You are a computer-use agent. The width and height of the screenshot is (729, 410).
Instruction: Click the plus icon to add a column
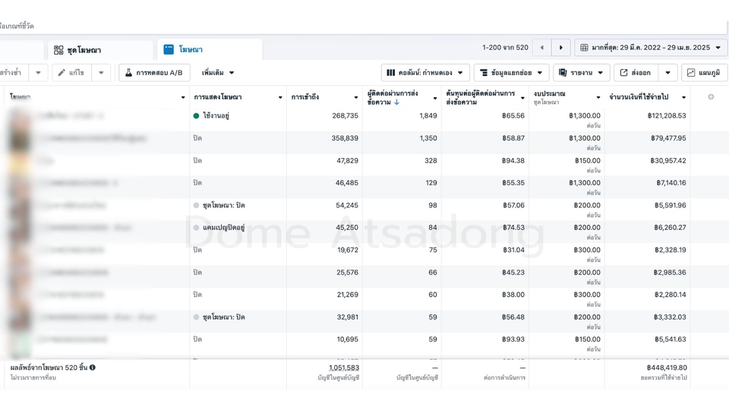pyautogui.click(x=711, y=97)
